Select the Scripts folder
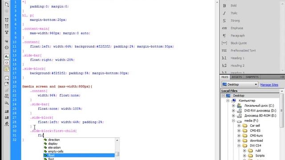This screenshot has height=160, width=285. pyautogui.click(x=260, y=156)
